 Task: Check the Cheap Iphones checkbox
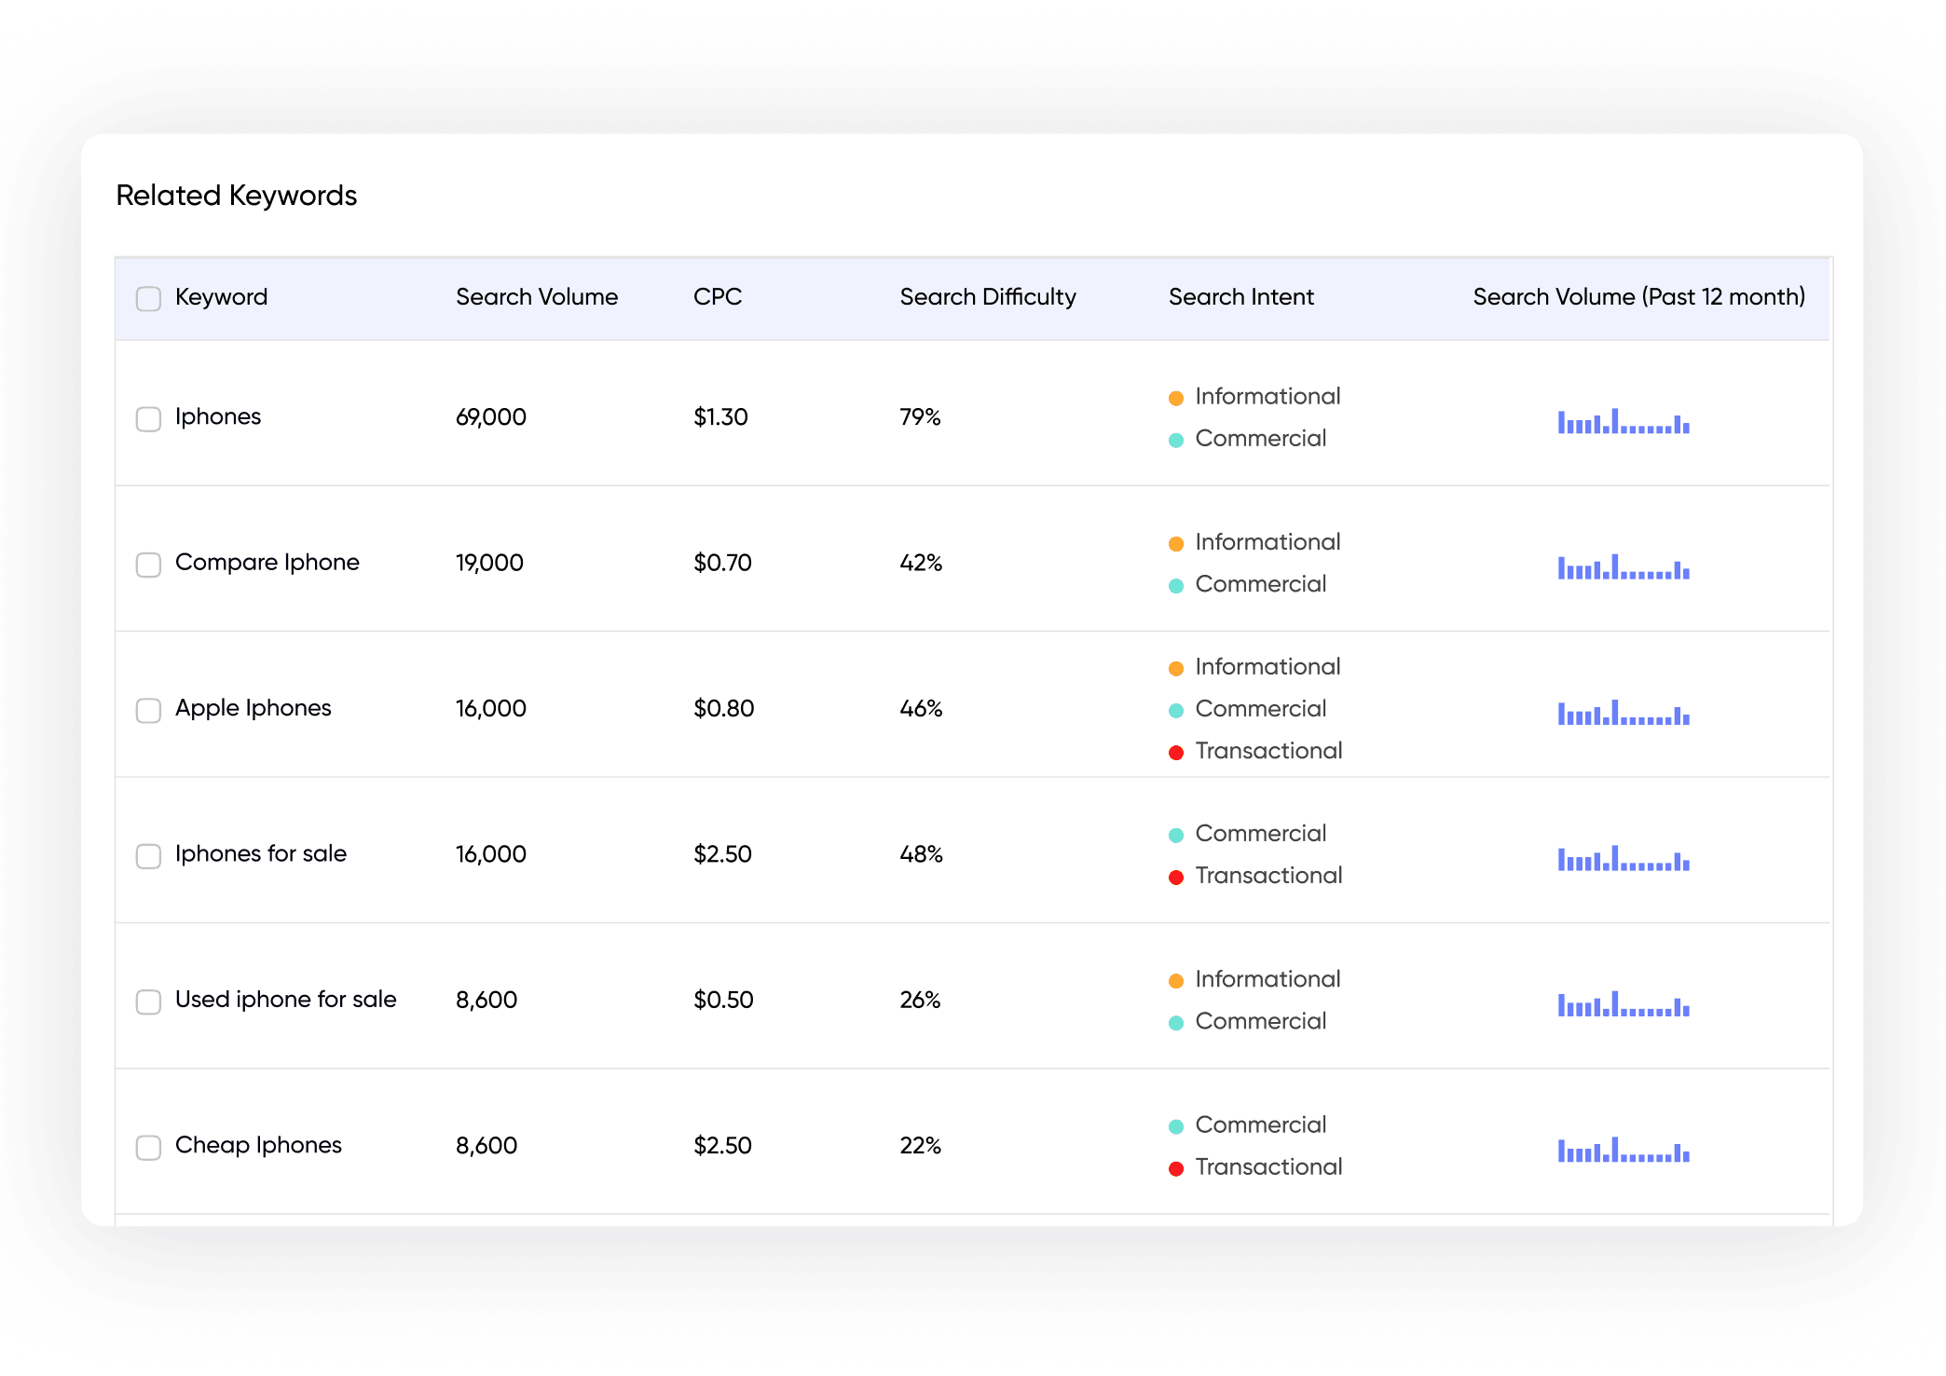pos(148,1147)
